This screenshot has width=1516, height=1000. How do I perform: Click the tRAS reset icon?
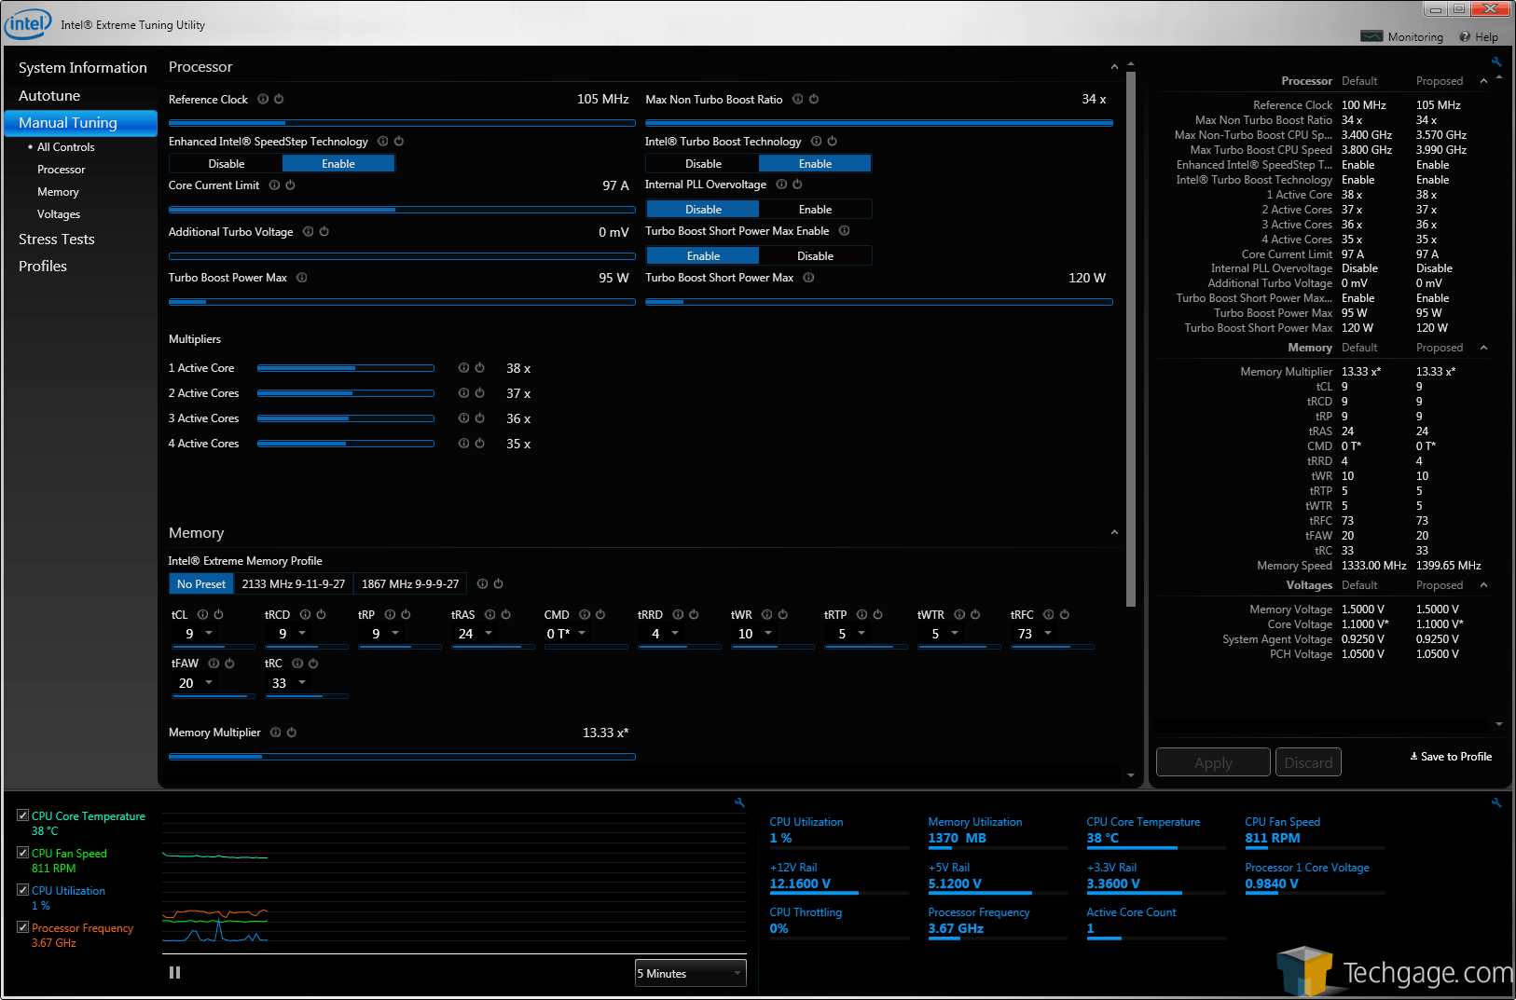(506, 615)
